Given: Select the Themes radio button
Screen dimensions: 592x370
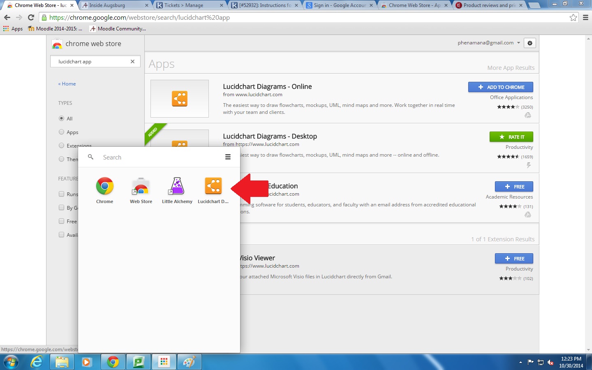Looking at the screenshot, I should tap(61, 159).
